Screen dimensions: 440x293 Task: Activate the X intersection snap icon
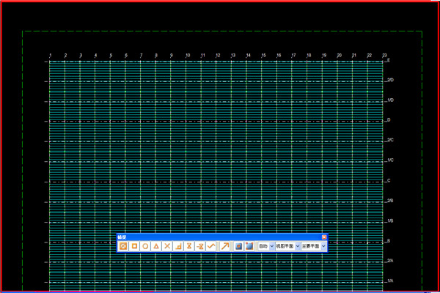point(167,246)
